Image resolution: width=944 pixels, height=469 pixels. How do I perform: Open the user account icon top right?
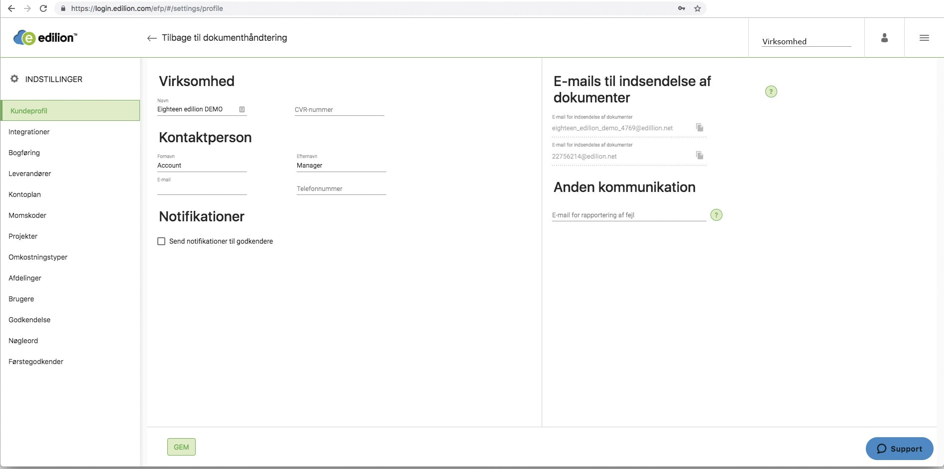point(884,37)
